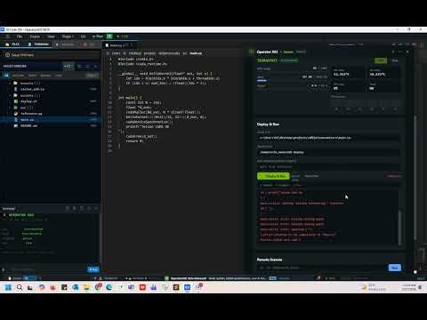
Task: Click the deploy output log scrollbar
Action: (400, 228)
